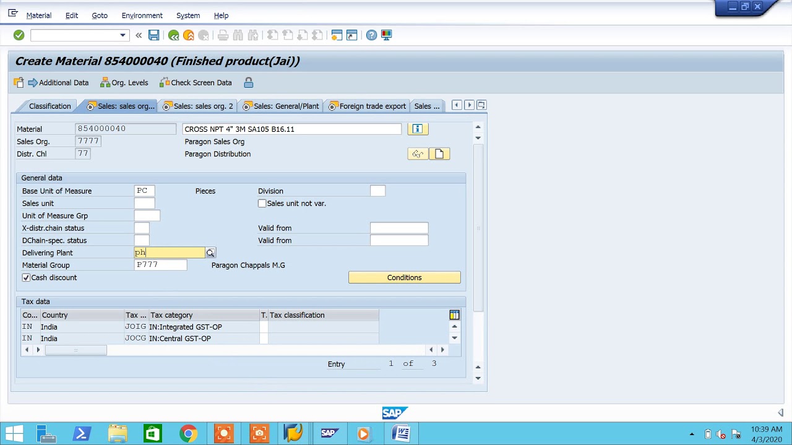
Task: Collapse command field with double-chevron icon
Action: (x=139, y=35)
